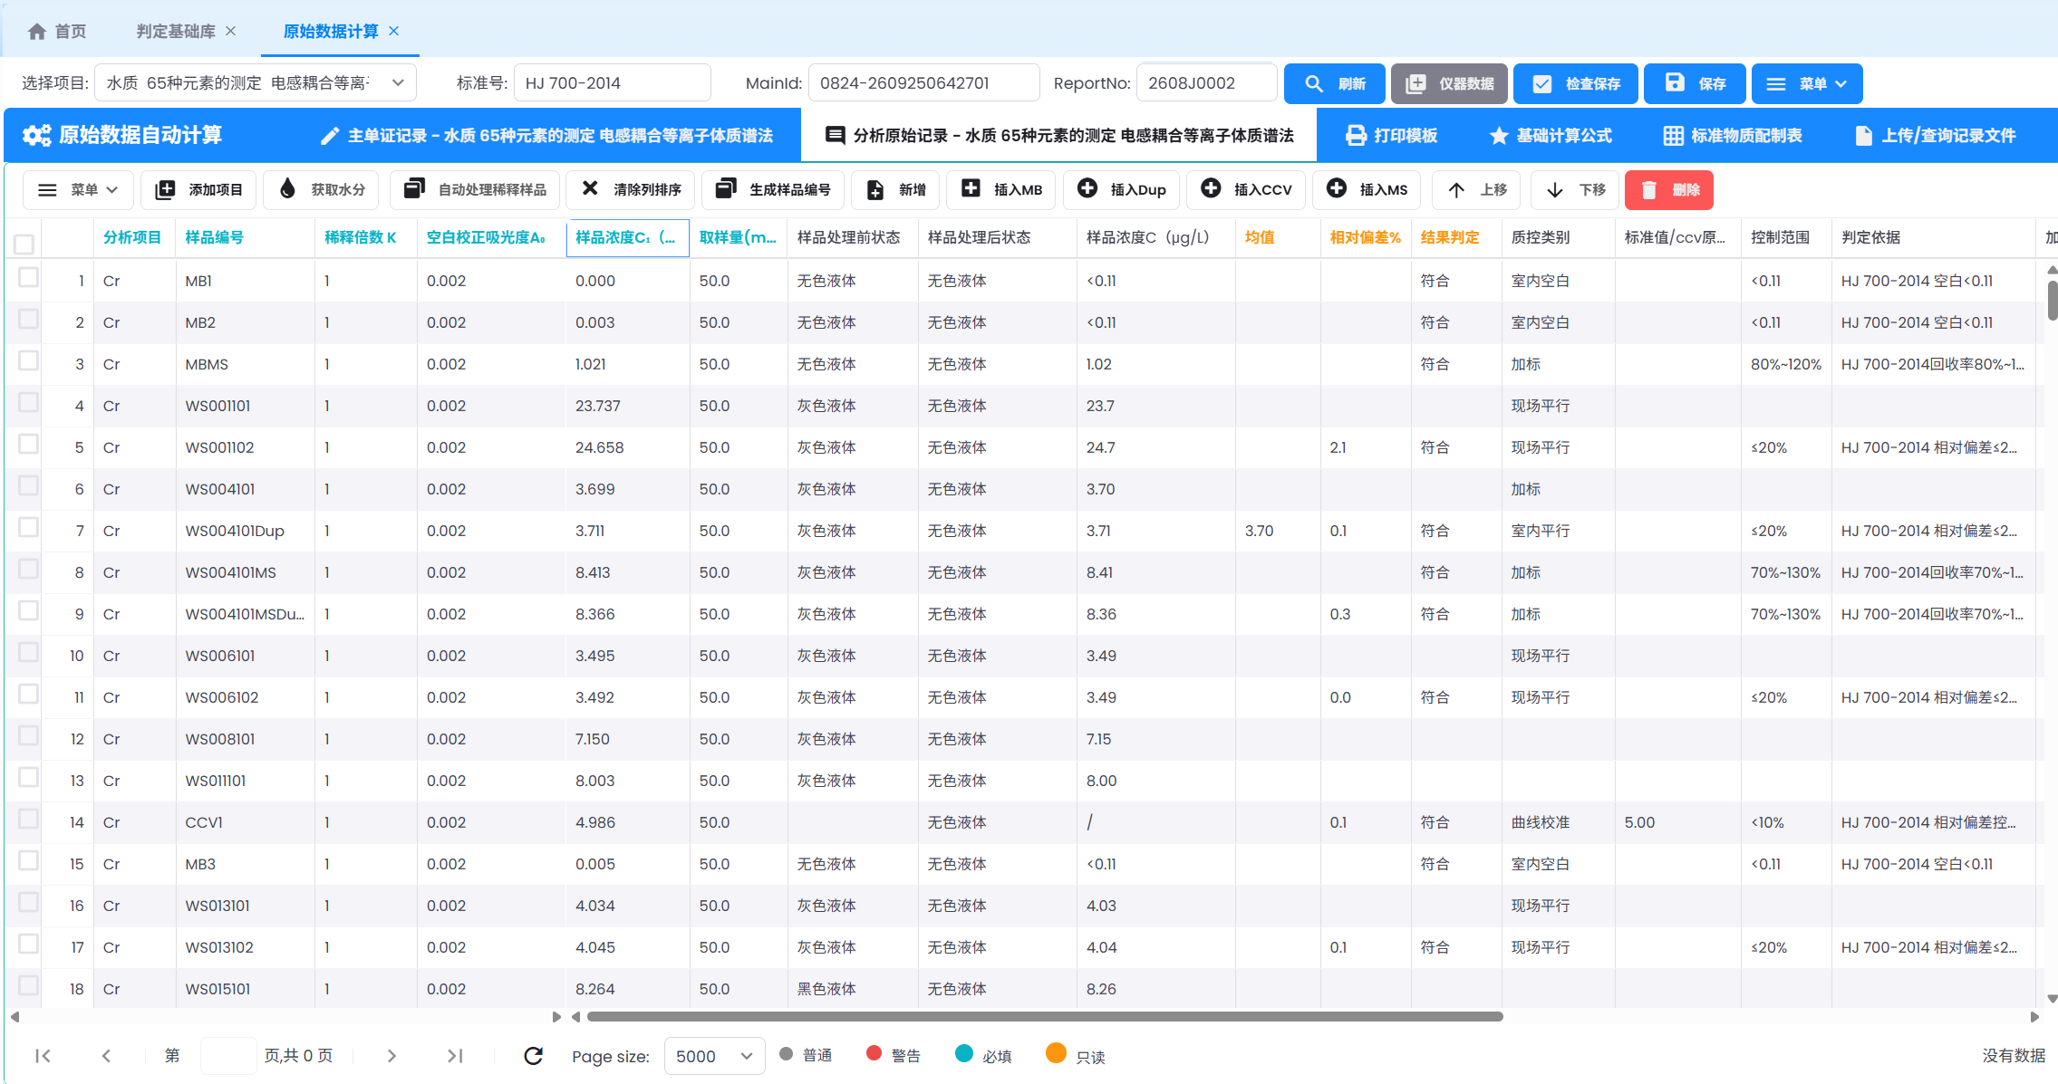Viewport: 2058px width, 1084px height.
Task: Check the row 14 CCV1 checkbox
Action: tap(29, 819)
